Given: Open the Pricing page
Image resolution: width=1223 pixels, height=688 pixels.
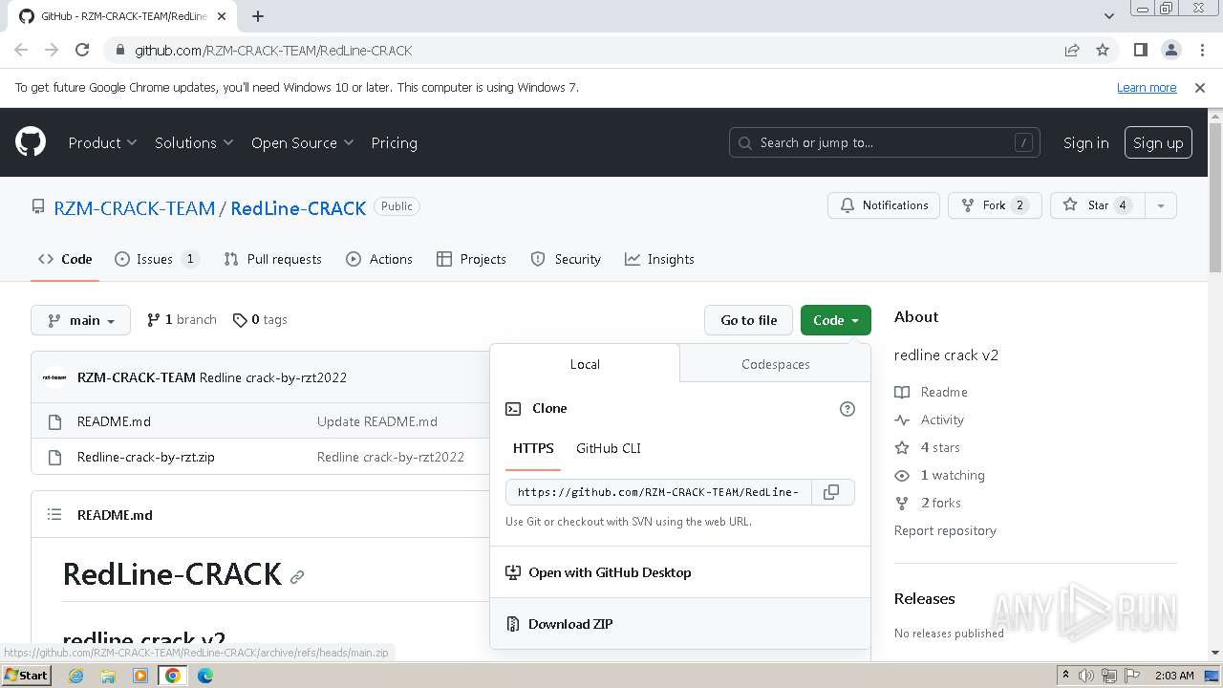Looking at the screenshot, I should click(x=394, y=142).
